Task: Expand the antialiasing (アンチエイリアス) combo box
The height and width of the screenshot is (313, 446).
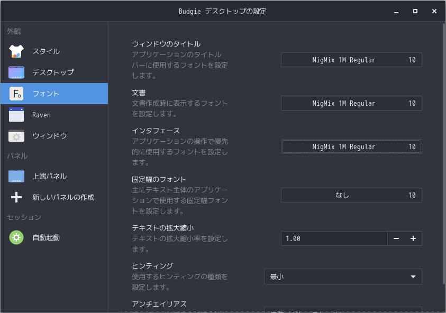Action: click(343, 310)
